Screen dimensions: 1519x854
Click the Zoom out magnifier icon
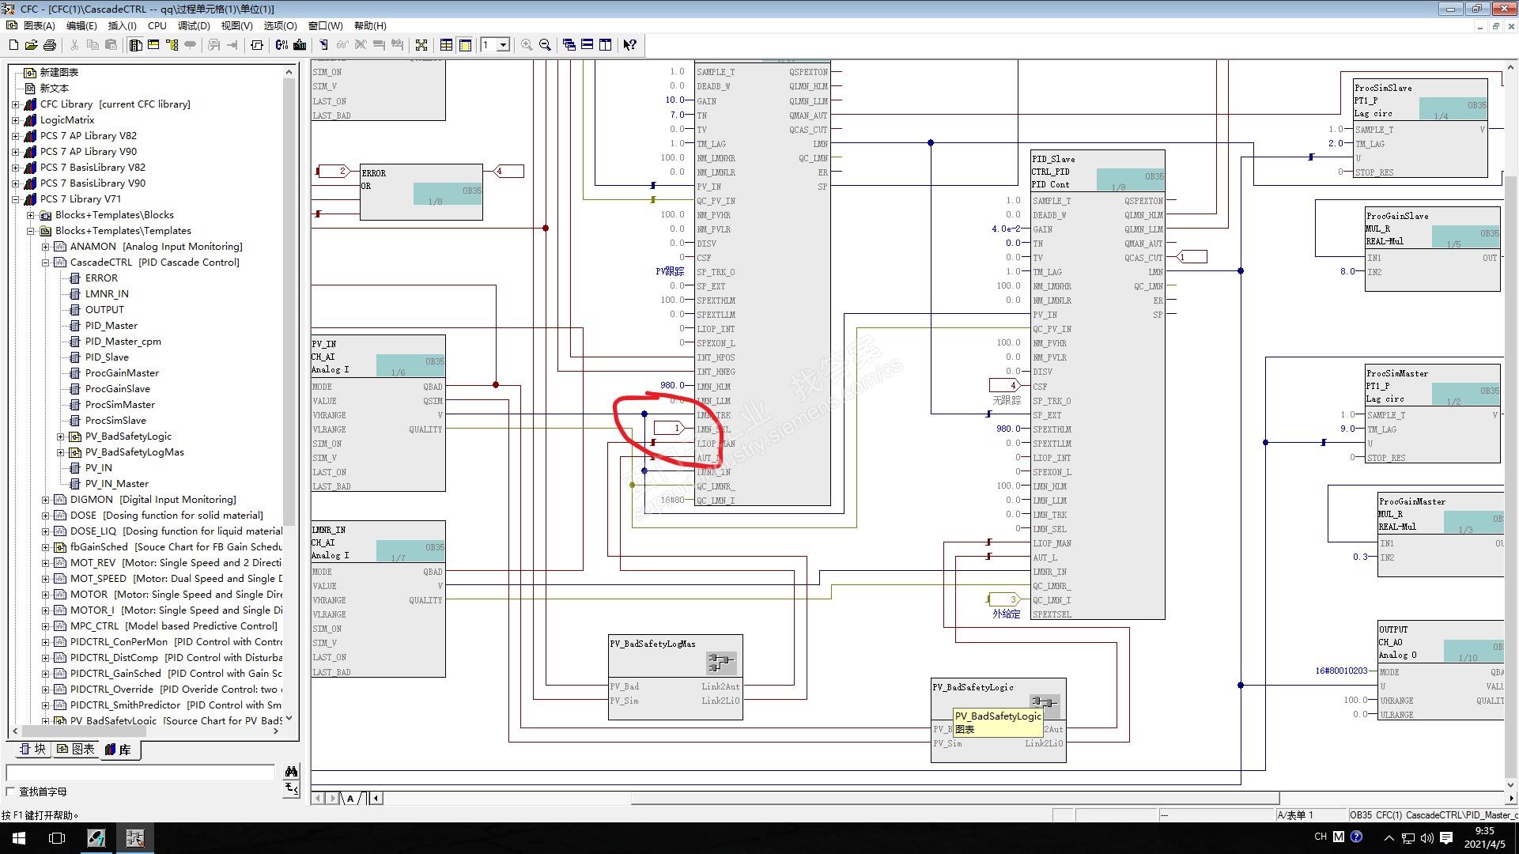coord(545,45)
